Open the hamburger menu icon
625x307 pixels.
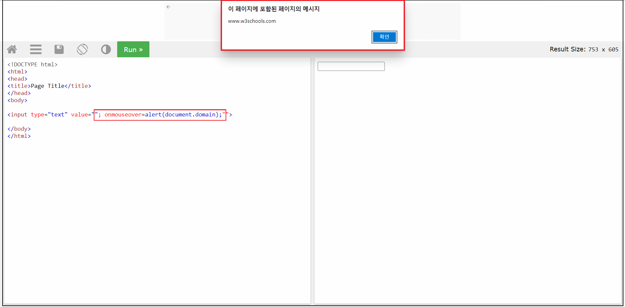(36, 49)
